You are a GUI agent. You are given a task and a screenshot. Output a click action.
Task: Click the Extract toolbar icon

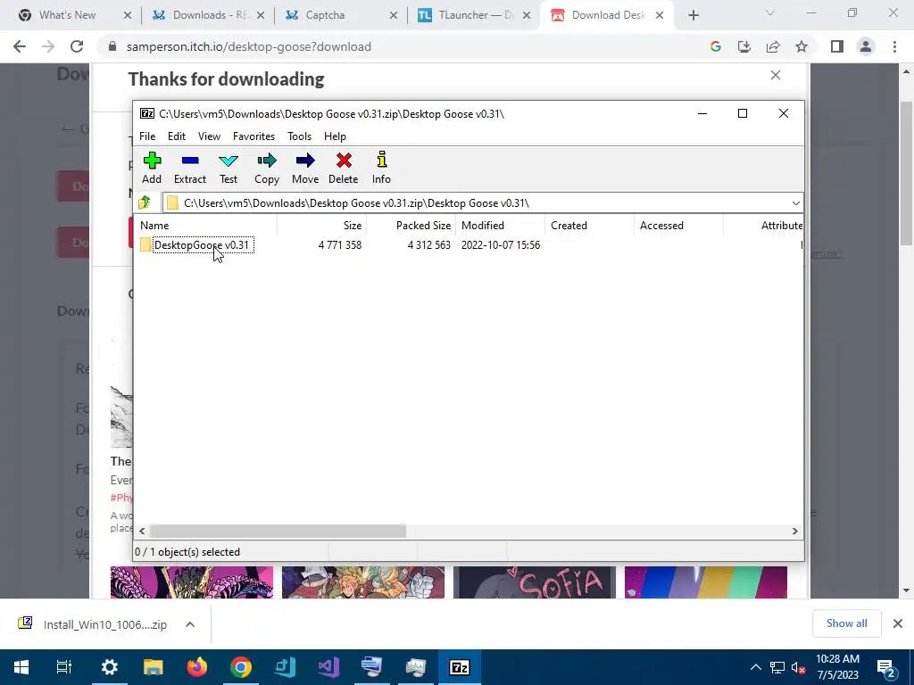(x=190, y=169)
